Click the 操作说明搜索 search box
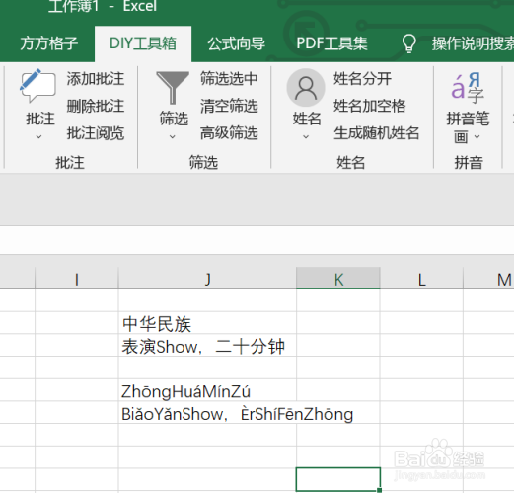 [473, 43]
